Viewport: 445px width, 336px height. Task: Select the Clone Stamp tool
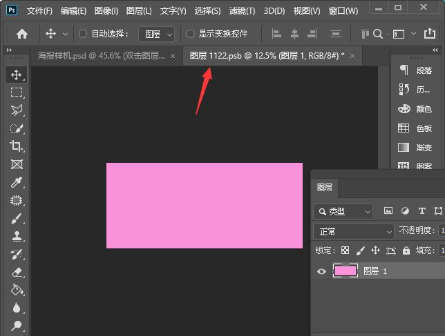tap(17, 236)
